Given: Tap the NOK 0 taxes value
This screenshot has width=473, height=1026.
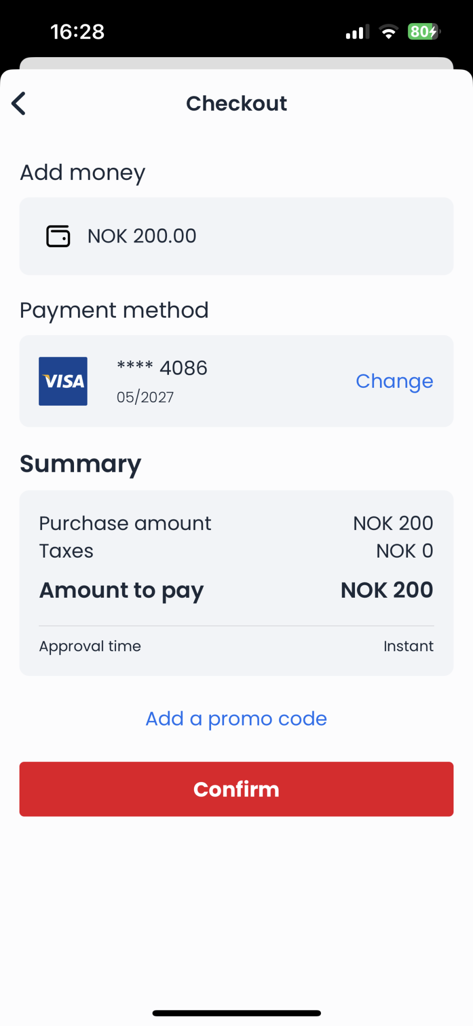Looking at the screenshot, I should click(x=404, y=551).
